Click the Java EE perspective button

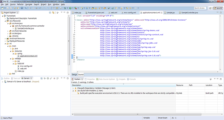(218, 8)
